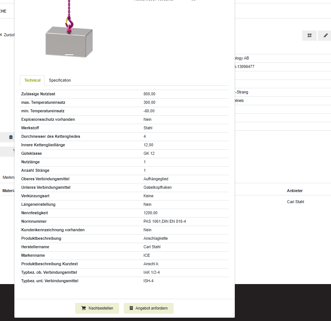
Task: Click the white carousel indicator on the image
Action: tap(69, 55)
